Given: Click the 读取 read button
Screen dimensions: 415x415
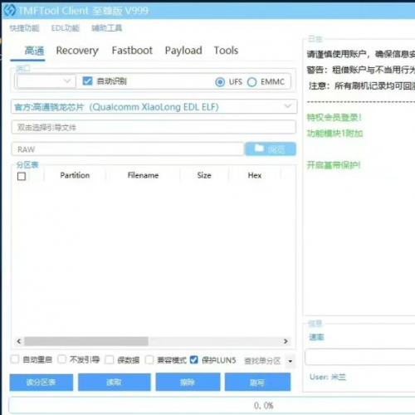Looking at the screenshot, I should coord(115,383).
